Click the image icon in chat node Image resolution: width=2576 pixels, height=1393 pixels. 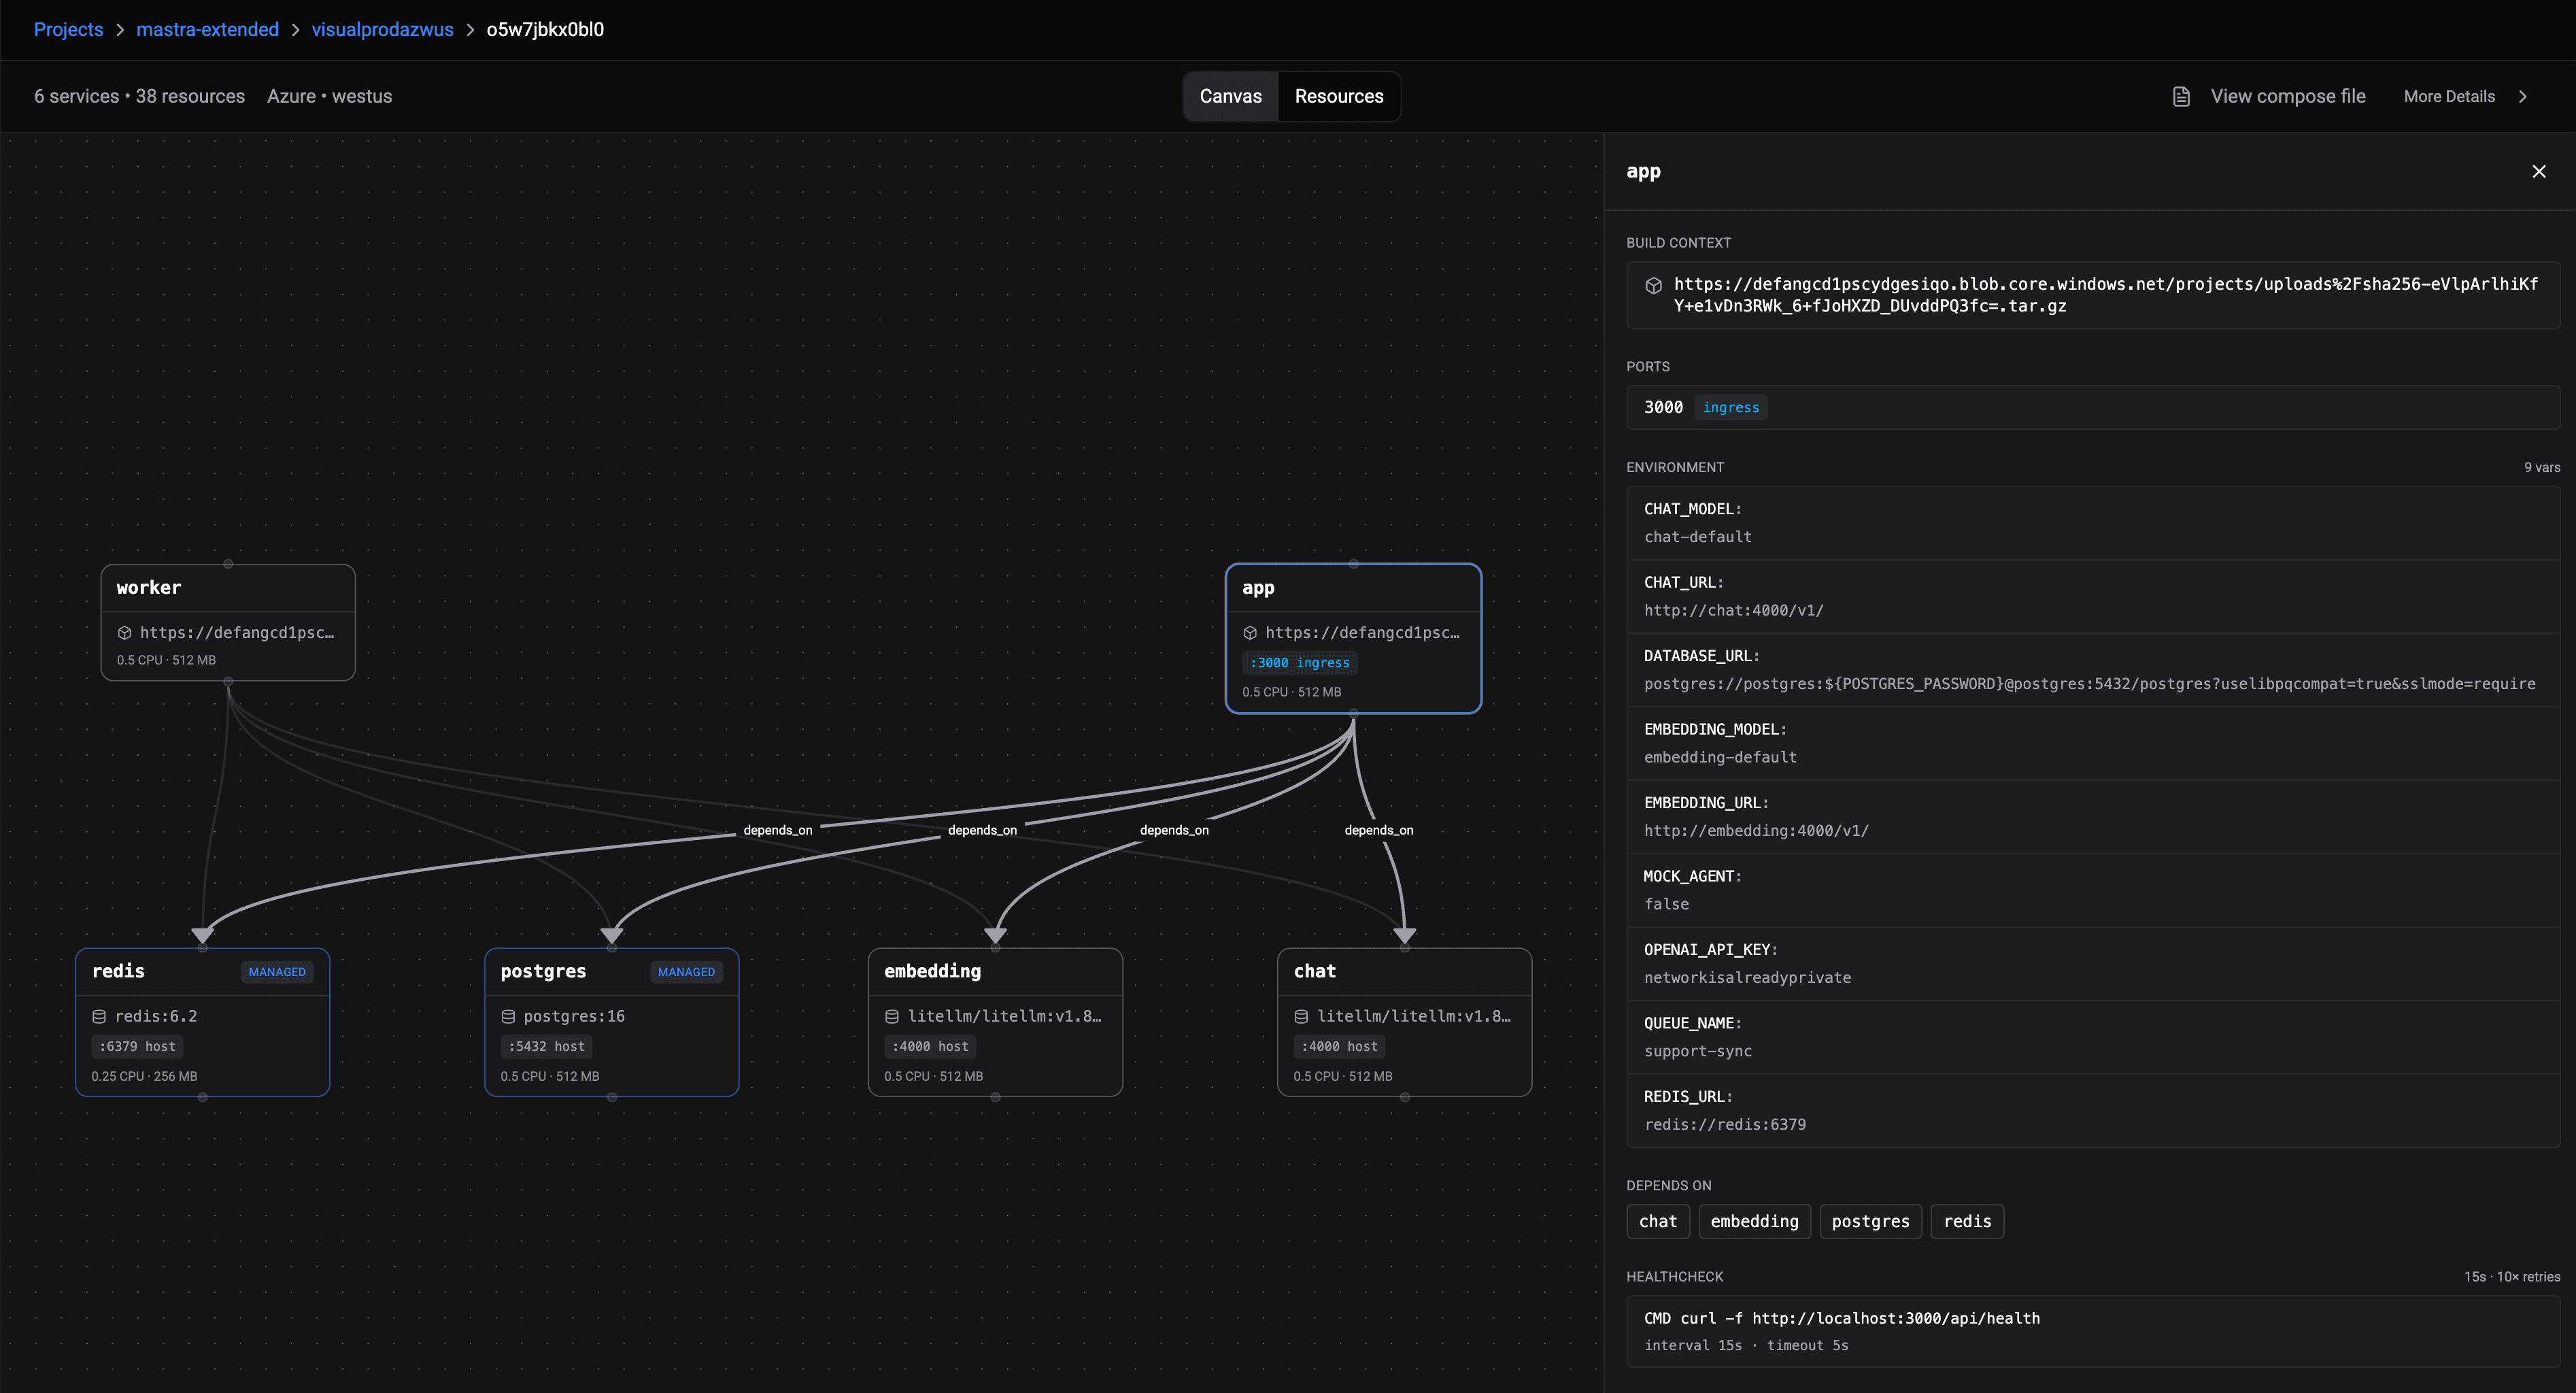tap(1301, 1017)
